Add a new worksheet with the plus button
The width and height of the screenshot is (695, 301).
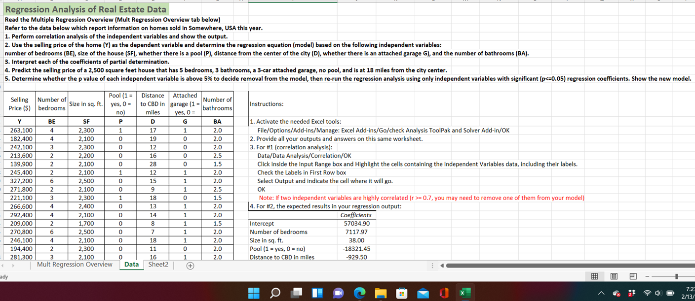click(x=190, y=265)
